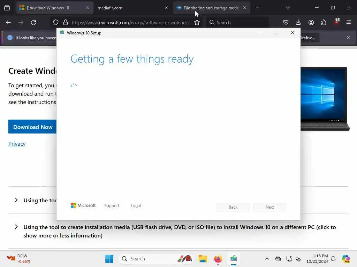Switch to the Download Windows 10 tab

(55, 8)
